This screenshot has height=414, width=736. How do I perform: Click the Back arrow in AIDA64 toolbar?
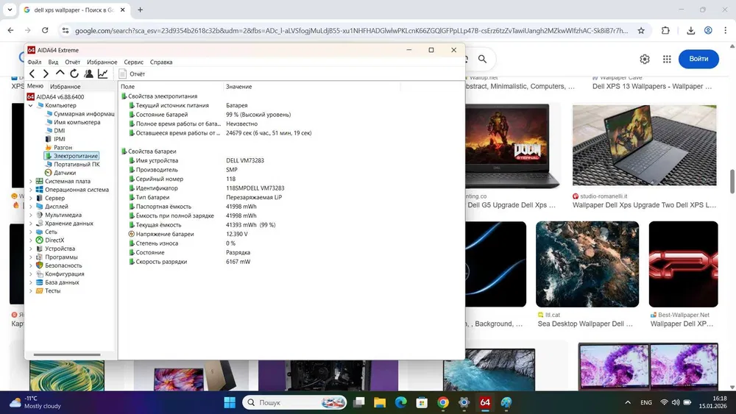[x=32, y=74]
